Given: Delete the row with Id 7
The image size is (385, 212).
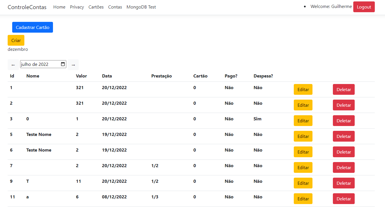Looking at the screenshot, I should (x=344, y=167).
